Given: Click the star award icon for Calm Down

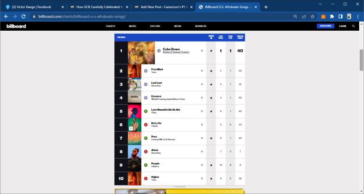Looking at the screenshot, I should click(211, 51).
